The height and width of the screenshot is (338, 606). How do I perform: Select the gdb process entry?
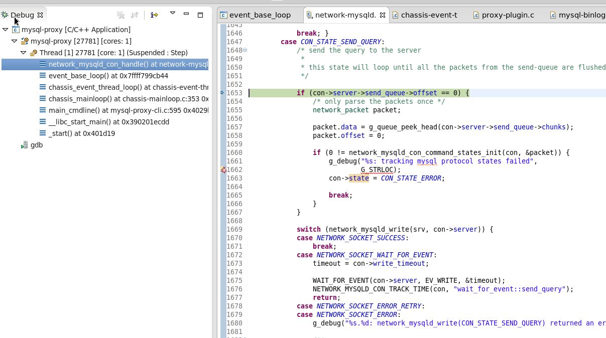coord(36,145)
